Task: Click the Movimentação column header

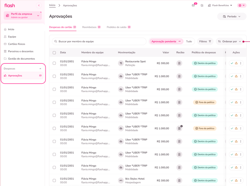Action: point(126,52)
